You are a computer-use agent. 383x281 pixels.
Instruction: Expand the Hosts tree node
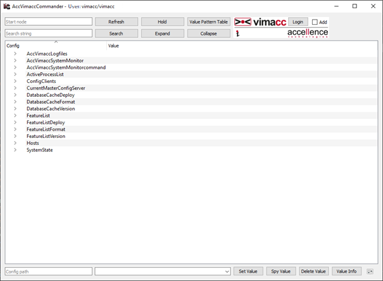15,143
